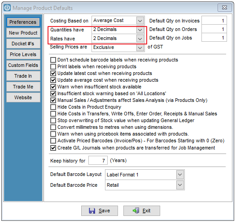The height and width of the screenshot is (224, 236).
Task: Go to the Trade Me section
Action: [x=23, y=87]
